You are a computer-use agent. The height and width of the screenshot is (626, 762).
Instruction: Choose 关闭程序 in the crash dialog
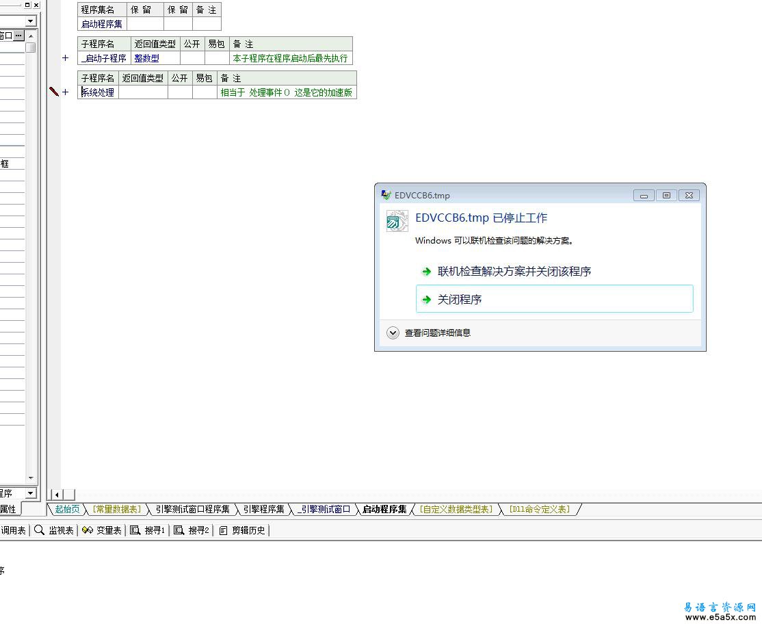[x=555, y=299]
